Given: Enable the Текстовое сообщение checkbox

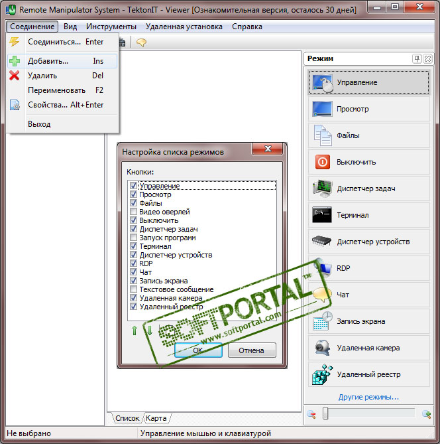Looking at the screenshot, I should tap(133, 289).
